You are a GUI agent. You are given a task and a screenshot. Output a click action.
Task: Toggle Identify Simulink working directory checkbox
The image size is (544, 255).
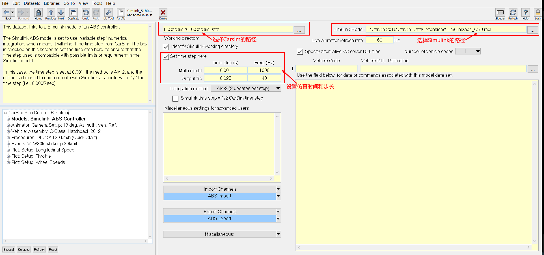coord(166,47)
